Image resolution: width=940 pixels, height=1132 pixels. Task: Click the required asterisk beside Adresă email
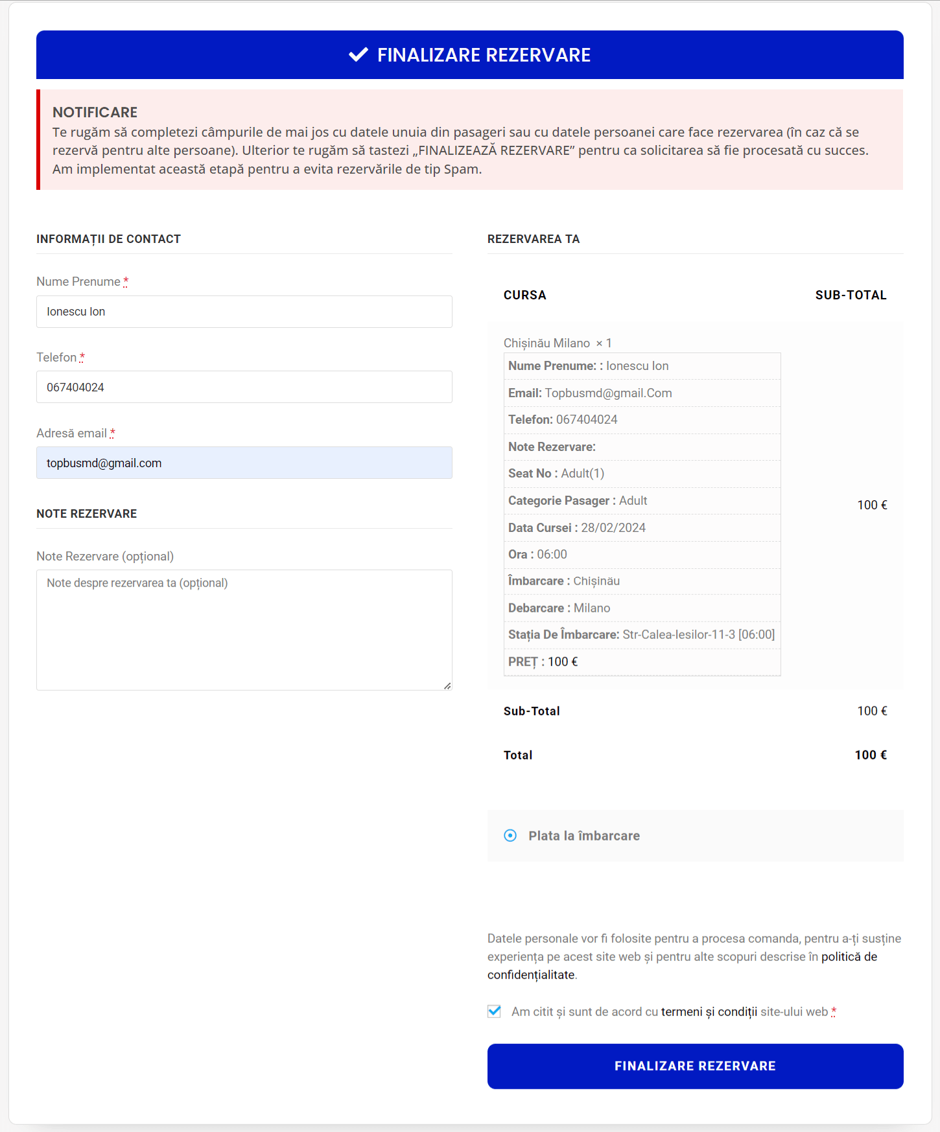coord(112,433)
